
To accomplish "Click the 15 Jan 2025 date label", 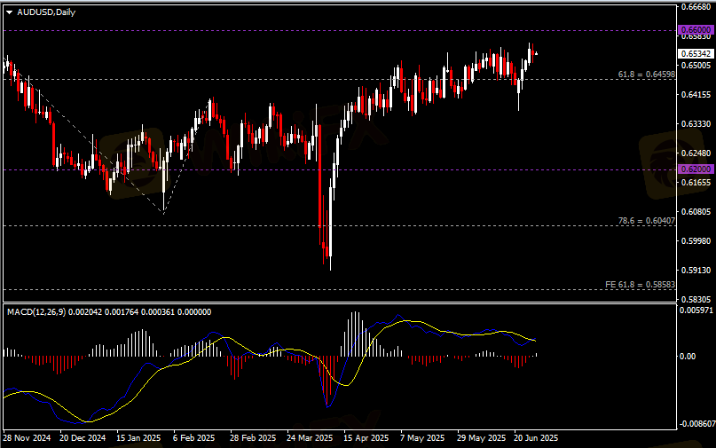I will [140, 438].
